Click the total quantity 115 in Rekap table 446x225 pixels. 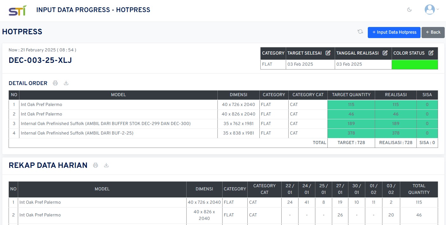[419, 202]
